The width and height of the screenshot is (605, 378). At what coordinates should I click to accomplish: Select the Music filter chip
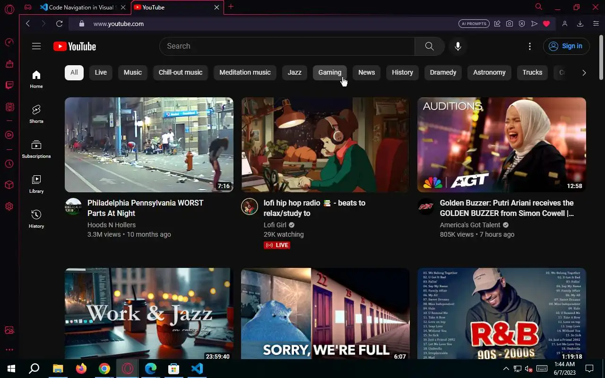tap(133, 72)
